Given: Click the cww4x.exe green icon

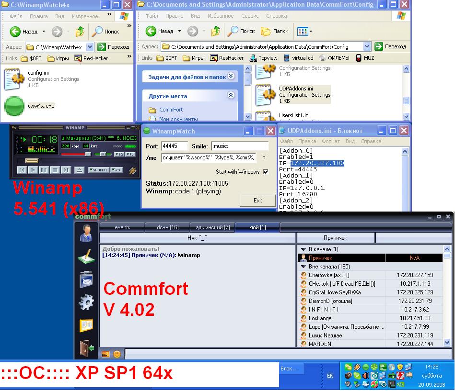Looking at the screenshot, I should (x=14, y=106).
